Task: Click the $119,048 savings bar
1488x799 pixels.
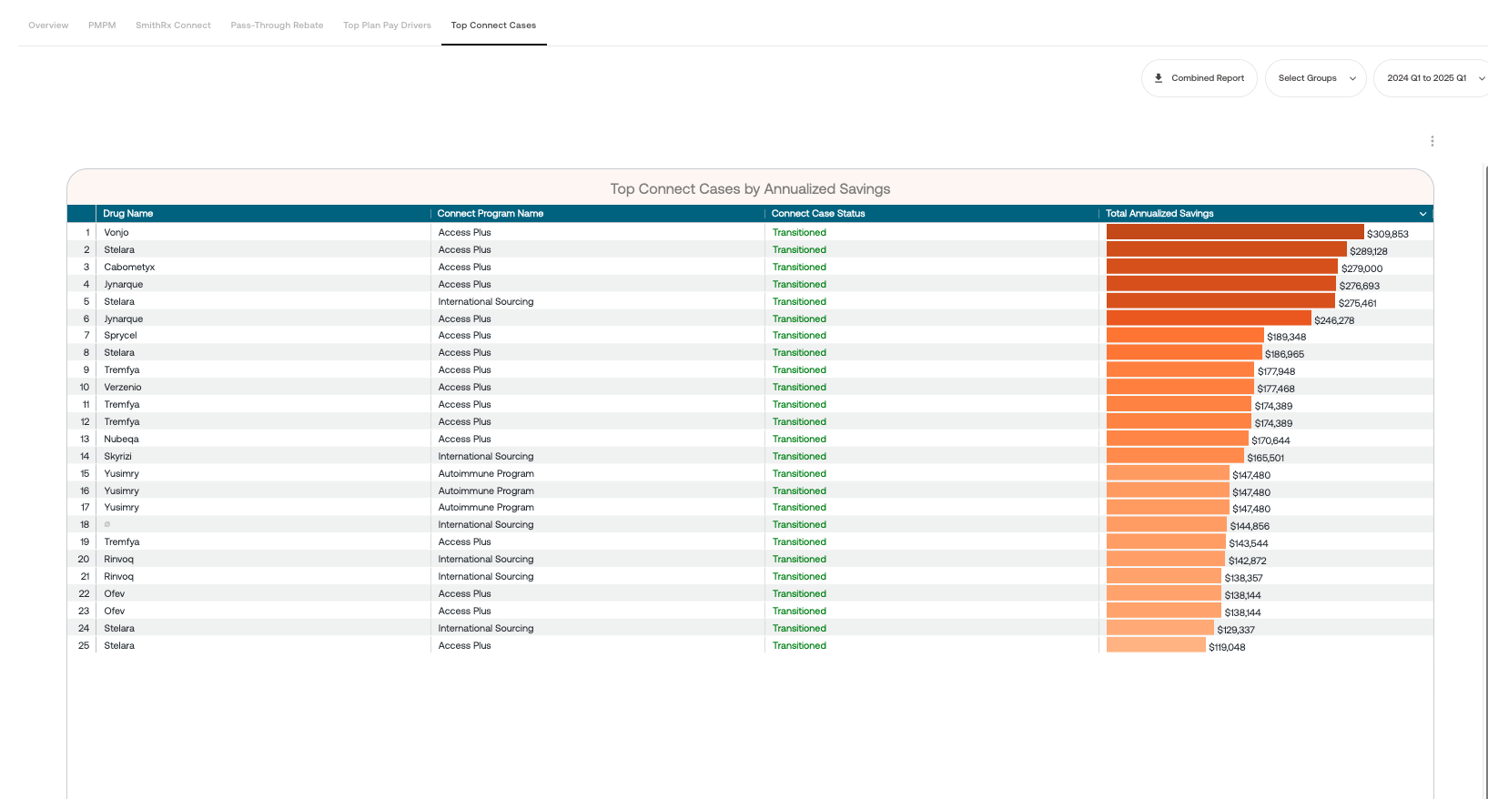Action: 1156,645
